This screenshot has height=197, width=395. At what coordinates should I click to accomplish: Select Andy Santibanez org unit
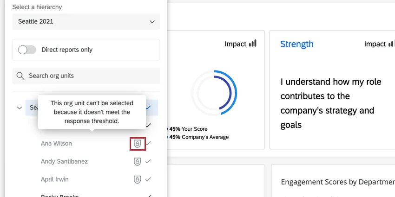pos(64,162)
